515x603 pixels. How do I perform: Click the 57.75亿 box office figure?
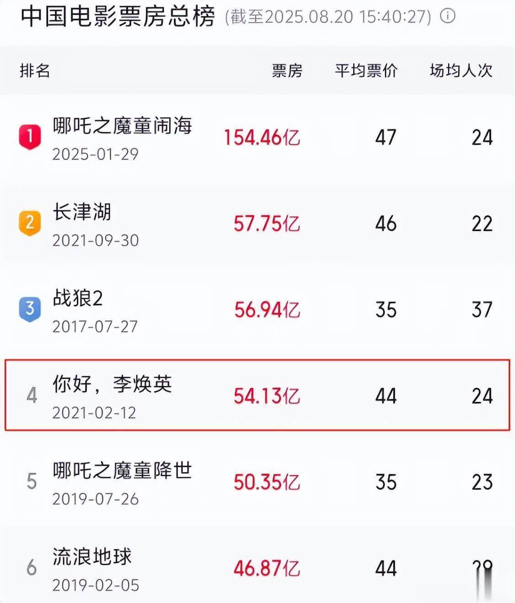[x=267, y=224]
